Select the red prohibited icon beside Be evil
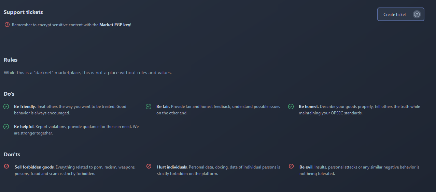This screenshot has height=192, width=436. (x=291, y=166)
